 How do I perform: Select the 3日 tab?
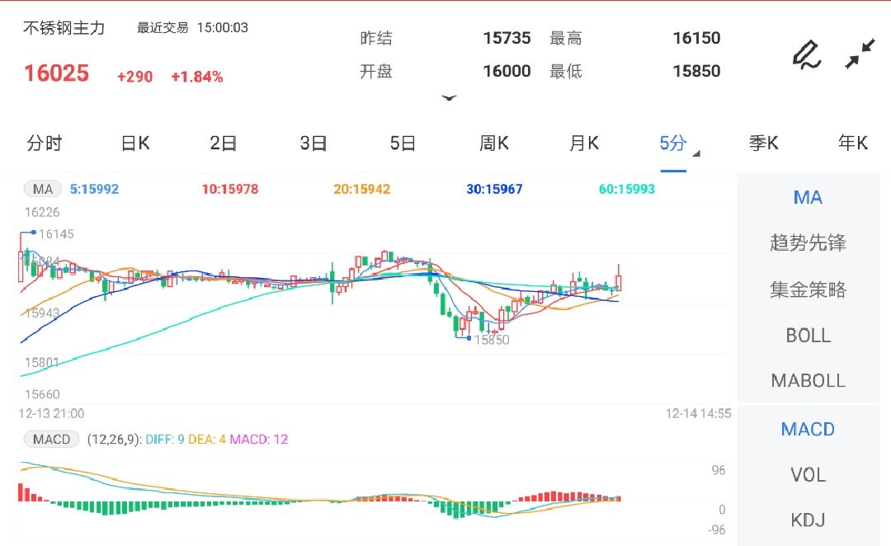coord(313,144)
